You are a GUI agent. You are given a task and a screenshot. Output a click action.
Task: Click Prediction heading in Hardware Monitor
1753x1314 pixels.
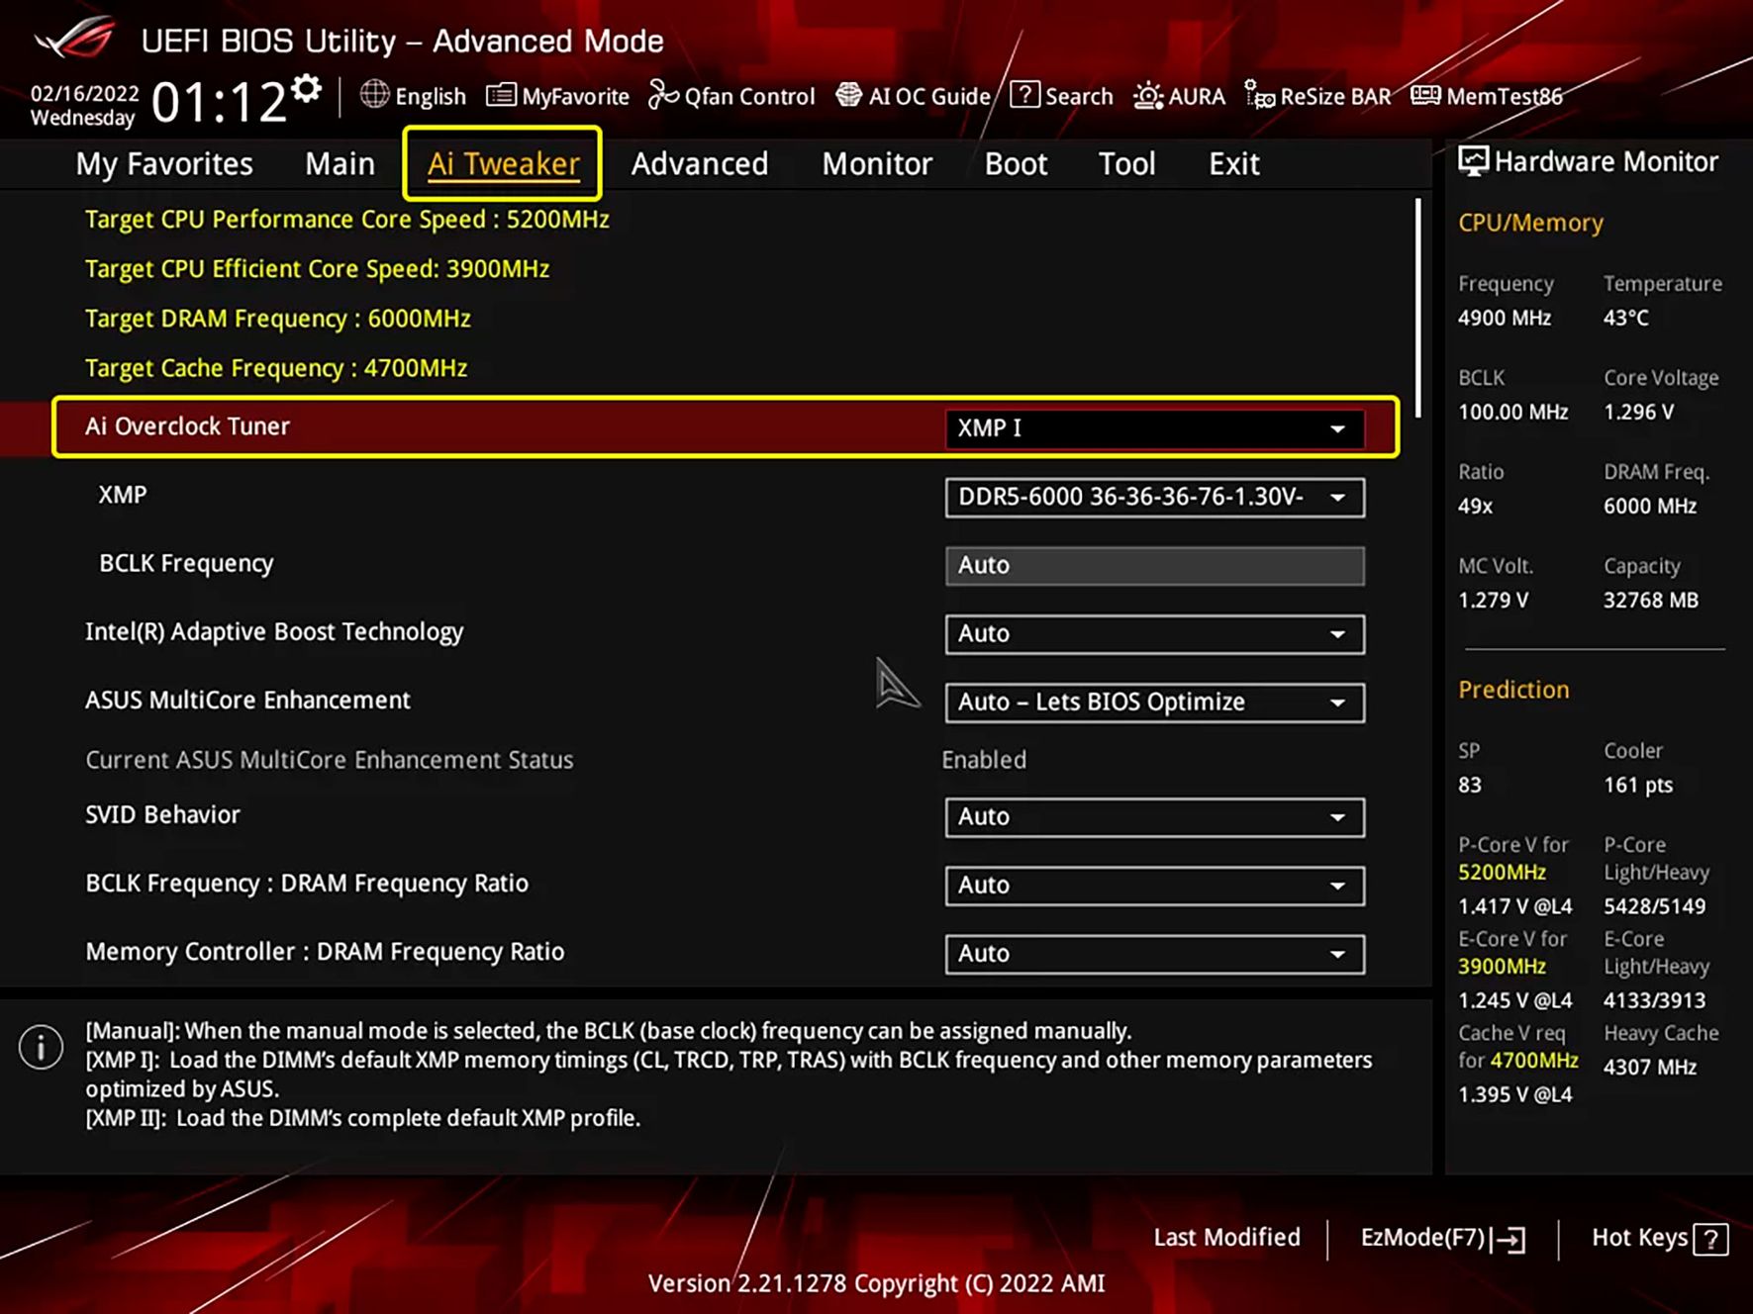pyautogui.click(x=1513, y=690)
